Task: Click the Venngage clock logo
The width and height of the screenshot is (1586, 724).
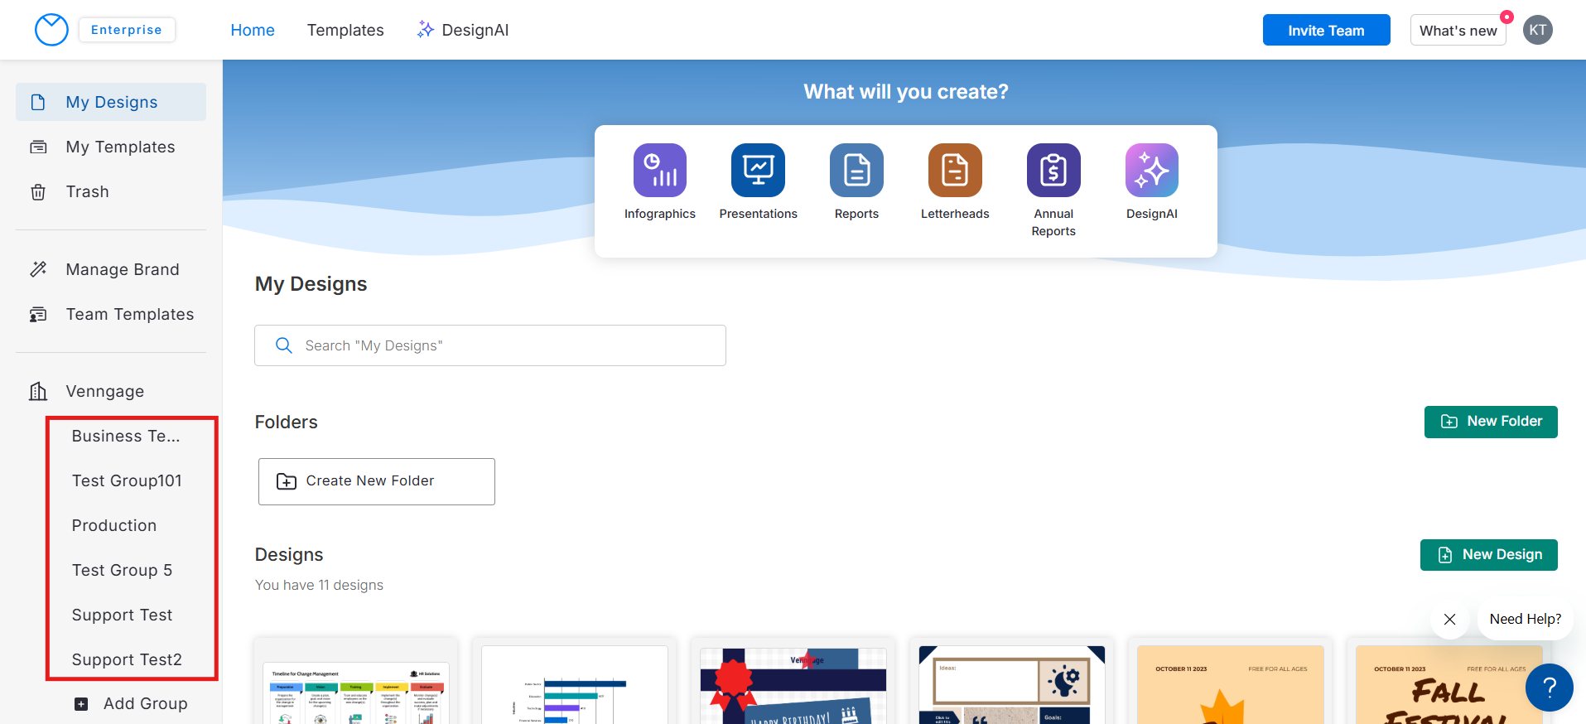Action: [51, 30]
